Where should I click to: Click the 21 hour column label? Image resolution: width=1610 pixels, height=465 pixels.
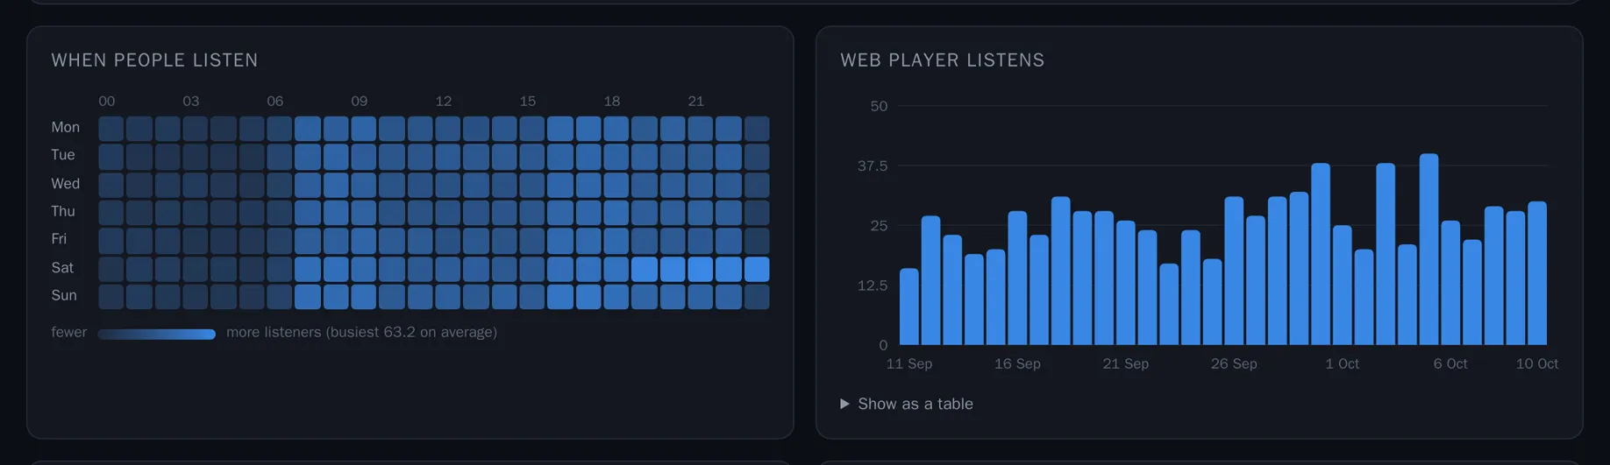[x=696, y=102]
